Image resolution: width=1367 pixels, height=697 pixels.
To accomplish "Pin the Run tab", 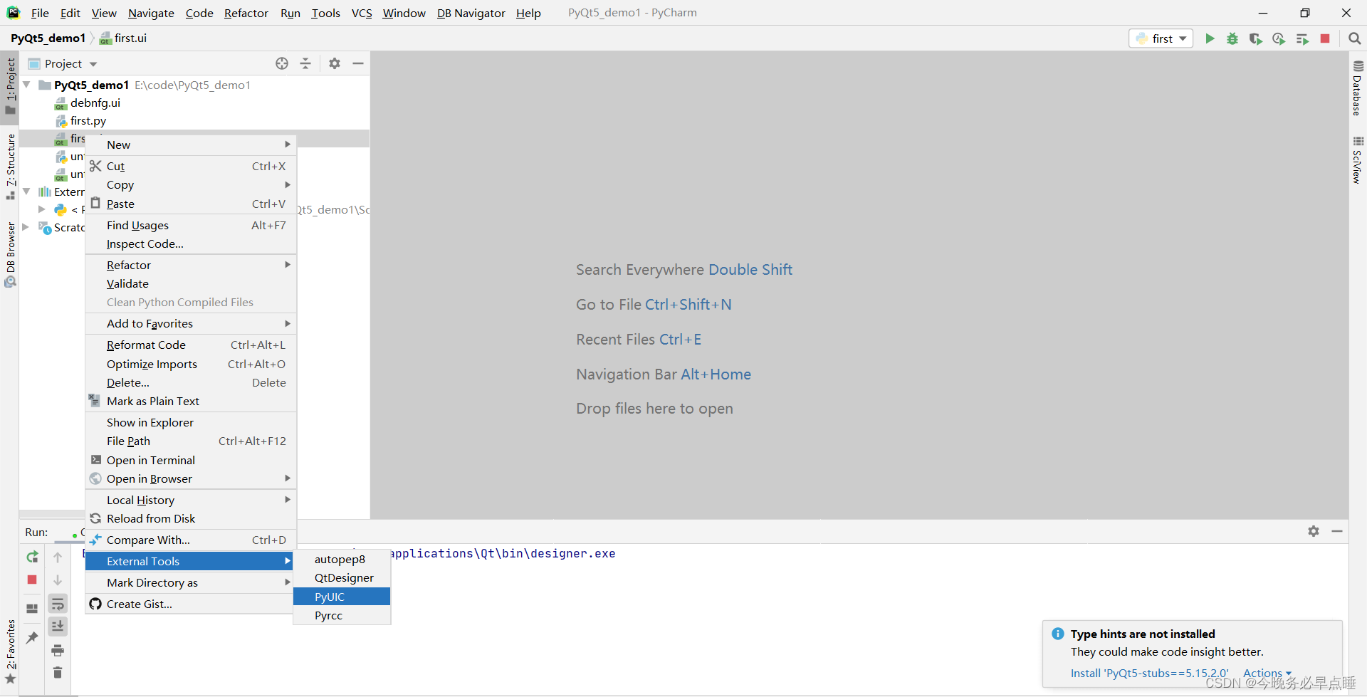I will click(x=32, y=638).
